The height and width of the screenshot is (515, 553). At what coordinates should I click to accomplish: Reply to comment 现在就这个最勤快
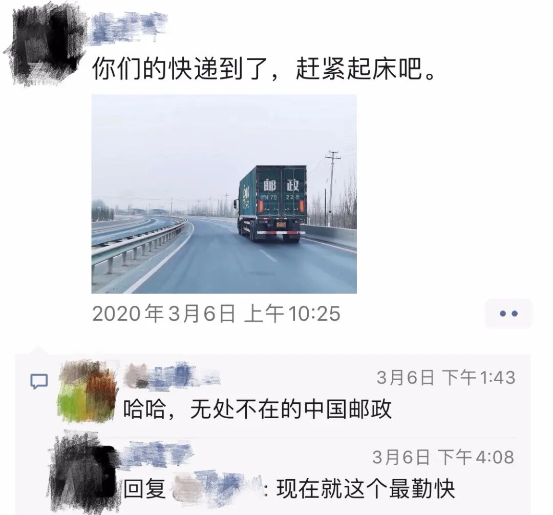tap(366, 489)
